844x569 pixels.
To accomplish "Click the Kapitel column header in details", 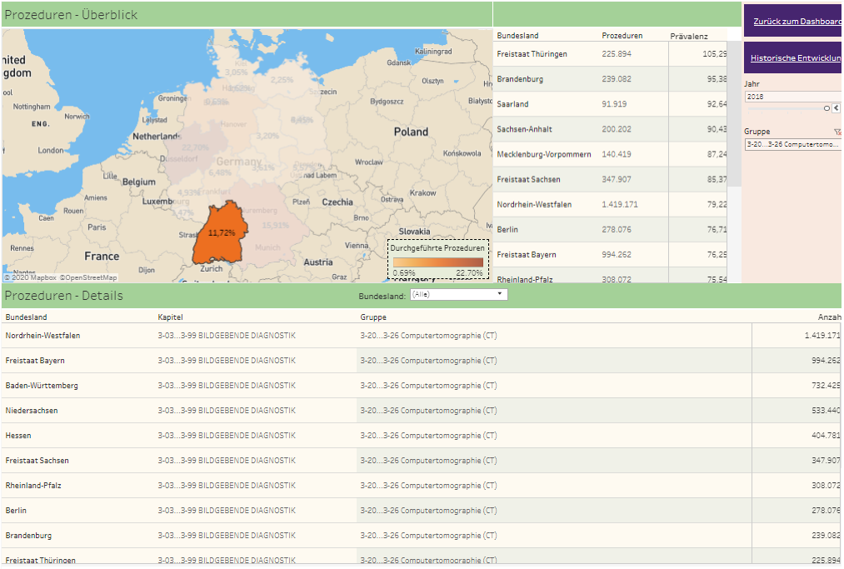I will [x=170, y=317].
